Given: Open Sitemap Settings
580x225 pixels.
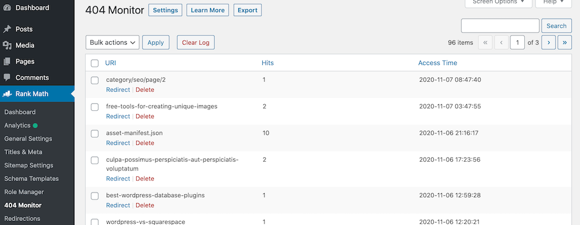Looking at the screenshot, I should 29,165.
